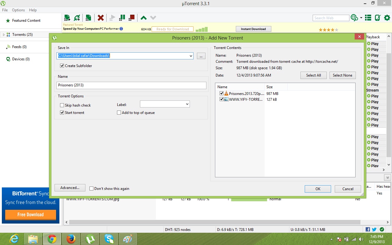The height and width of the screenshot is (245, 392).
Task: Open Chrome from the taskbar
Action: pos(52,239)
